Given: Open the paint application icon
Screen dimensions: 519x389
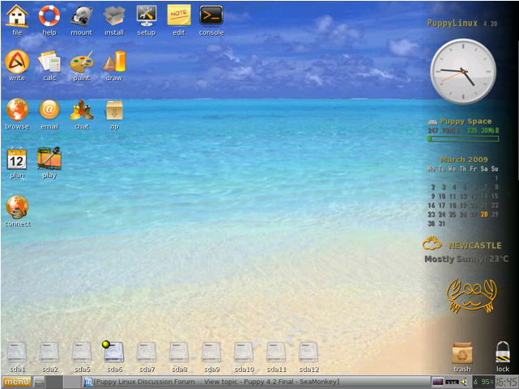Looking at the screenshot, I should click(82, 62).
